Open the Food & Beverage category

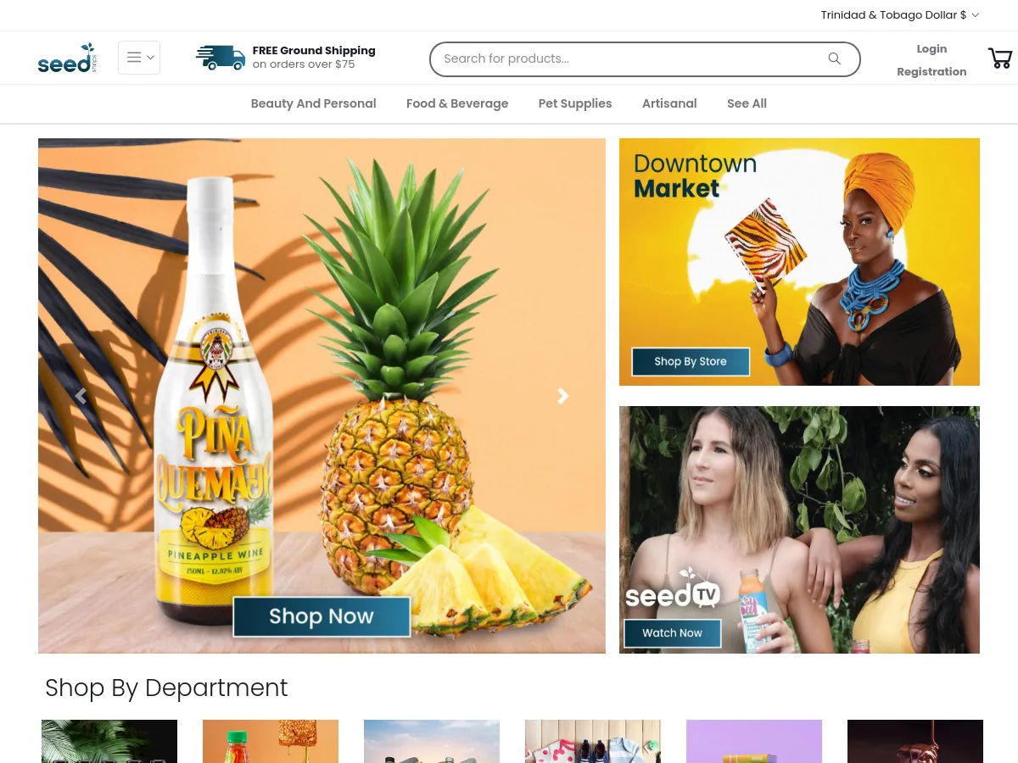(x=457, y=103)
